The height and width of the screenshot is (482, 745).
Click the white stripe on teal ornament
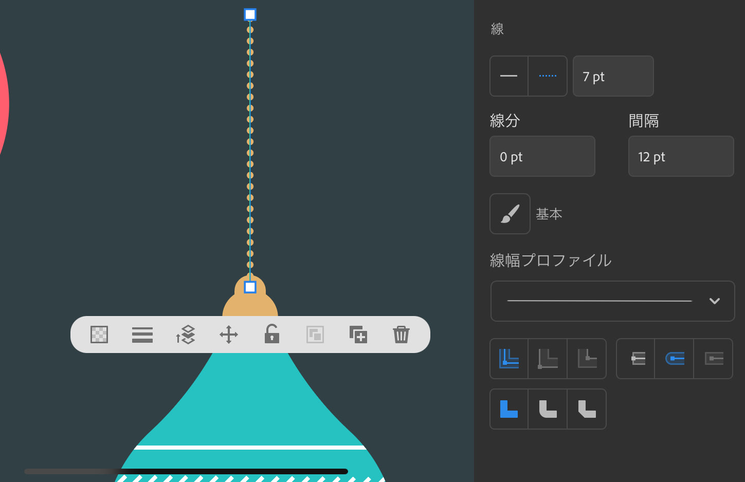click(x=250, y=448)
